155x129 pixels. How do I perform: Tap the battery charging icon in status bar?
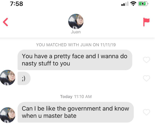(143, 4)
